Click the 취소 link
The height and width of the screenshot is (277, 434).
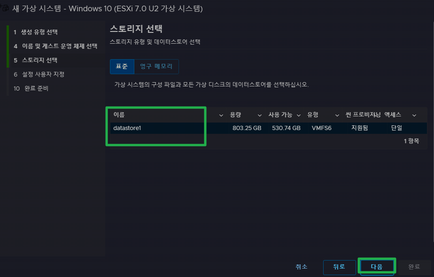click(x=302, y=267)
